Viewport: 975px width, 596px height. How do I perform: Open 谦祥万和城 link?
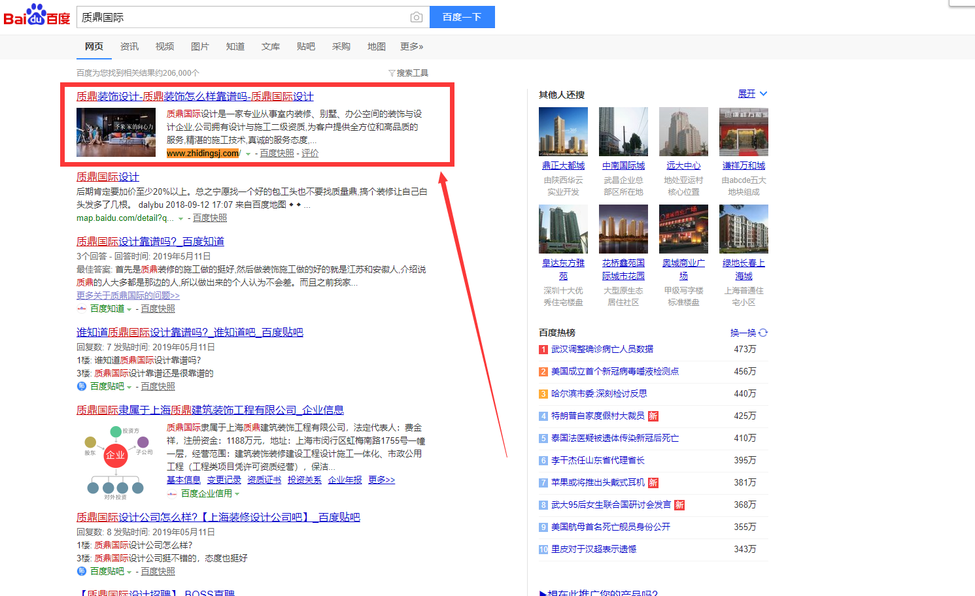coord(744,165)
